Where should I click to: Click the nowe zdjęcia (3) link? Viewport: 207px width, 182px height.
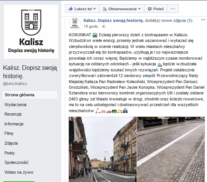point(177,20)
